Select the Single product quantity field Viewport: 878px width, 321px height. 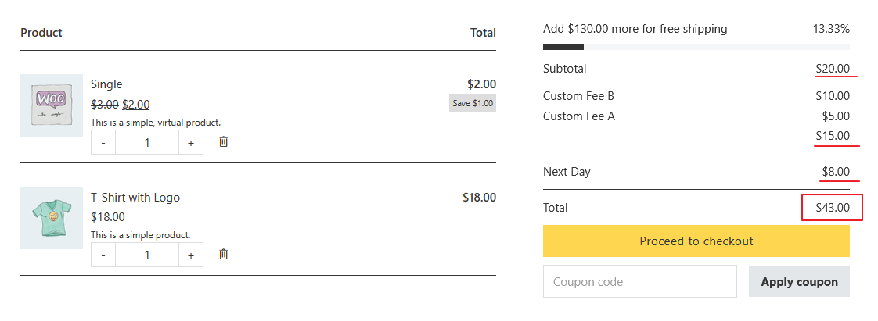click(147, 143)
